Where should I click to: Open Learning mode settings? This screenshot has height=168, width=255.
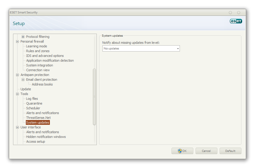pyautogui.click(x=37, y=46)
